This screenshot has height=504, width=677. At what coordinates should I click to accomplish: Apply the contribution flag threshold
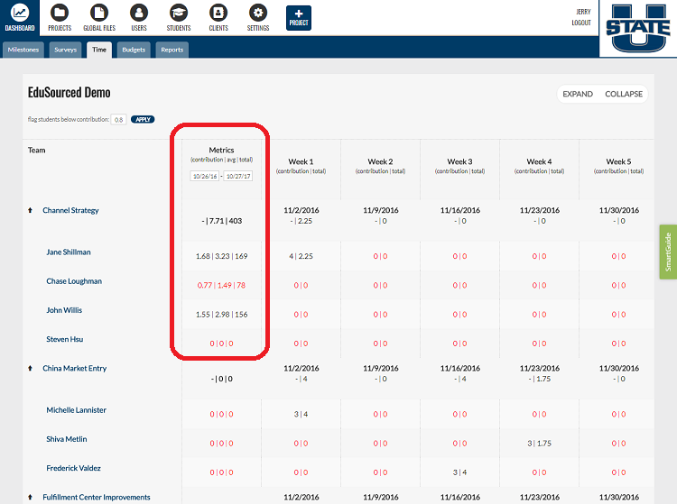point(143,119)
